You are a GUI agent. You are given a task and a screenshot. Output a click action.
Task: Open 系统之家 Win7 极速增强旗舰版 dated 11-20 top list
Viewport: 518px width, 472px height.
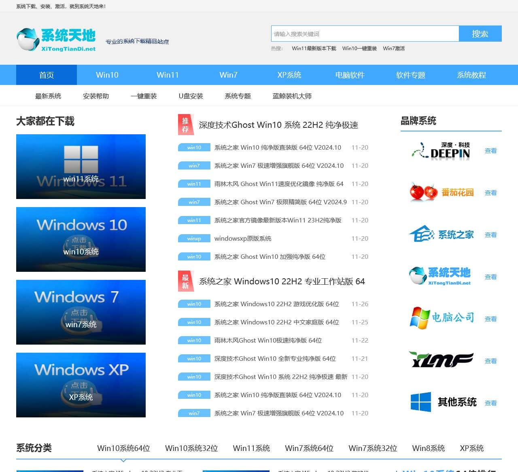(279, 166)
